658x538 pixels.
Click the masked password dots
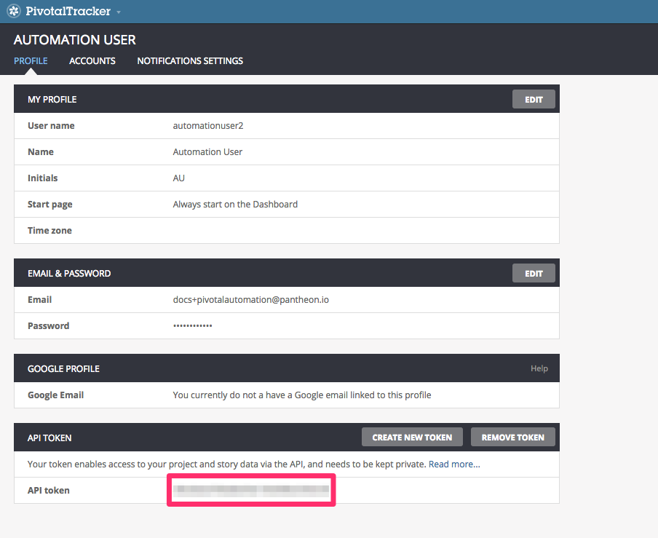point(193,325)
